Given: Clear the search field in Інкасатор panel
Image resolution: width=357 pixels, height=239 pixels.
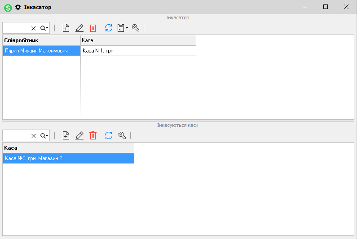Looking at the screenshot, I should coord(34,28).
